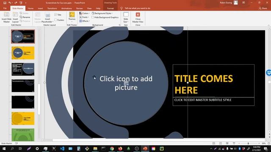This screenshot has height=152, width=271.
Task: Click the Normal view icon in status bar
Action: [214, 144]
